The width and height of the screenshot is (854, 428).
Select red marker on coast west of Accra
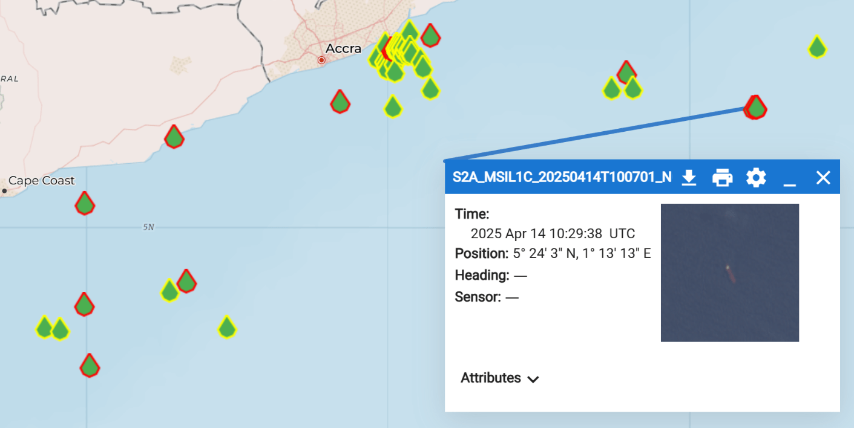174,136
